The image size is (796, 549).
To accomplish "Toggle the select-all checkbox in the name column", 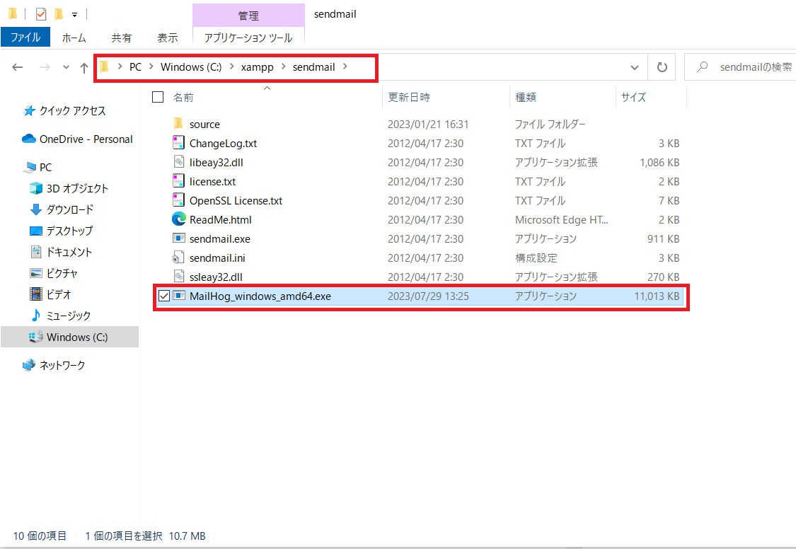I will pyautogui.click(x=157, y=98).
